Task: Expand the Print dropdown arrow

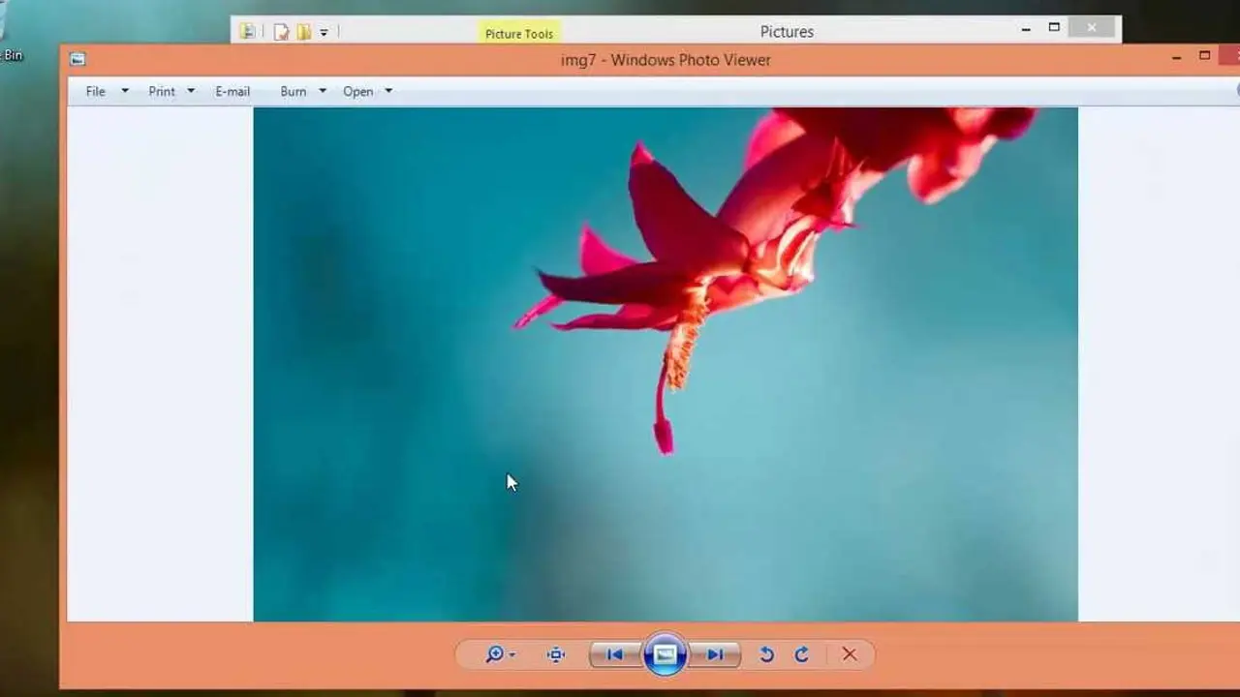Action: (x=191, y=91)
